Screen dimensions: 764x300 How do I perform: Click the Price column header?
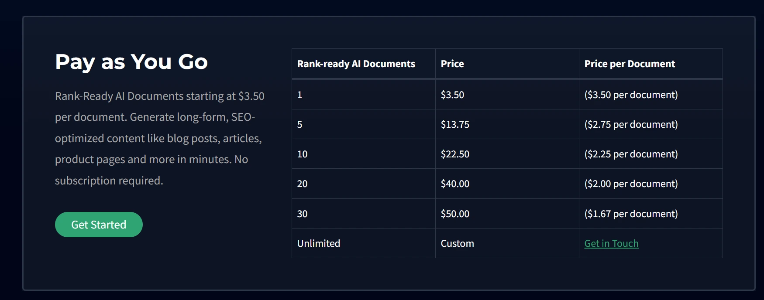pyautogui.click(x=507, y=64)
